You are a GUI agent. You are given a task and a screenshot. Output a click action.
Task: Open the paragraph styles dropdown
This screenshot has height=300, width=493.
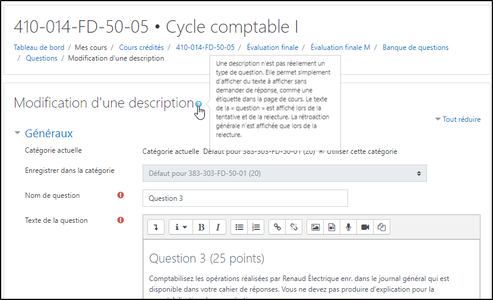click(181, 227)
